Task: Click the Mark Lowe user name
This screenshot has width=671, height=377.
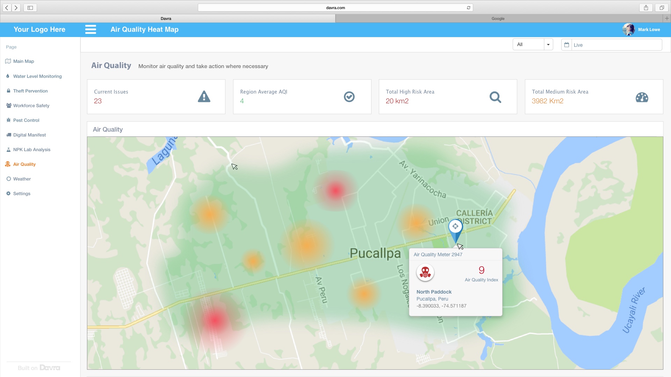Action: 649,30
